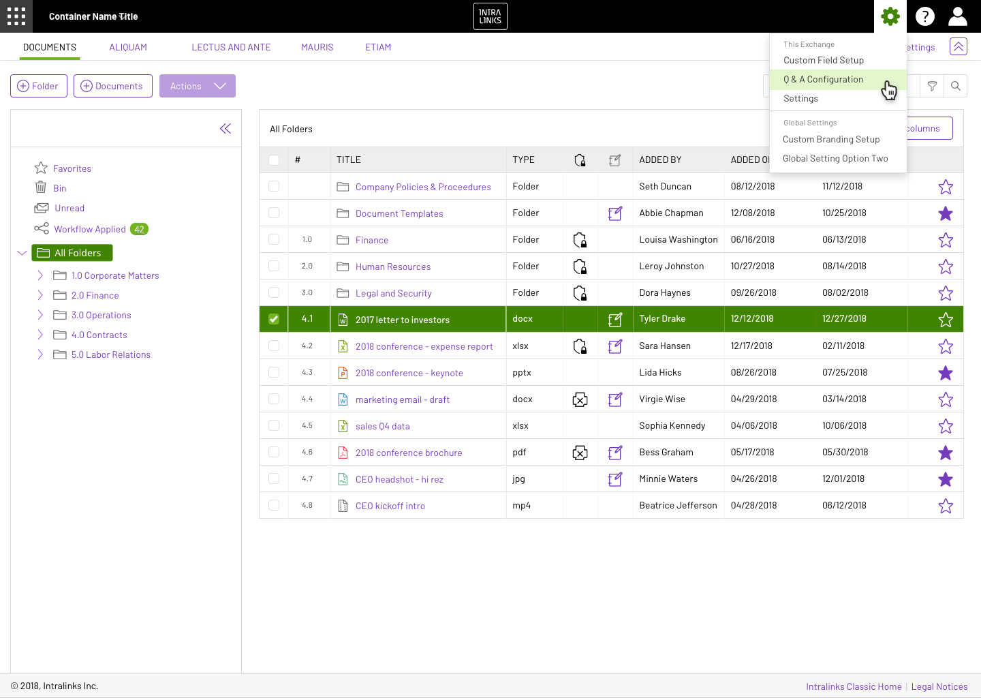
Task: Click the protection lock icon on Finance row
Action: [x=580, y=240]
